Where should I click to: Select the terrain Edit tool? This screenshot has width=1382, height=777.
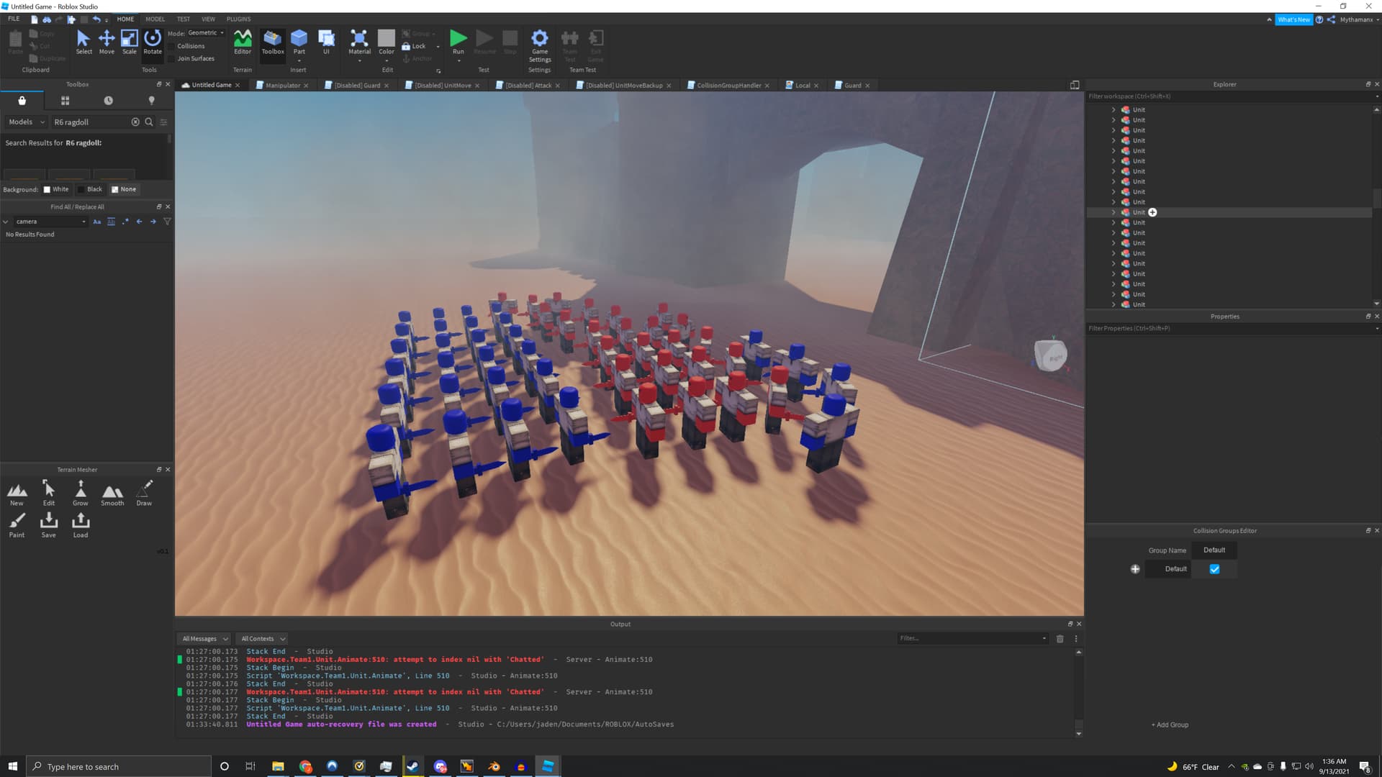click(48, 494)
